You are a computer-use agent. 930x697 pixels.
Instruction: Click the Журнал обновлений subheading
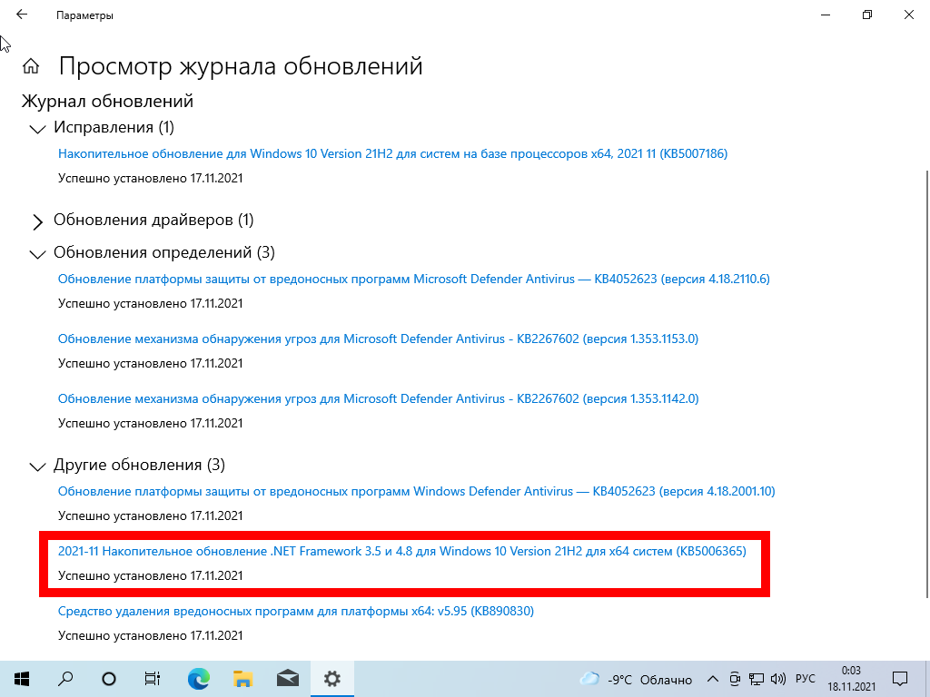108,102
